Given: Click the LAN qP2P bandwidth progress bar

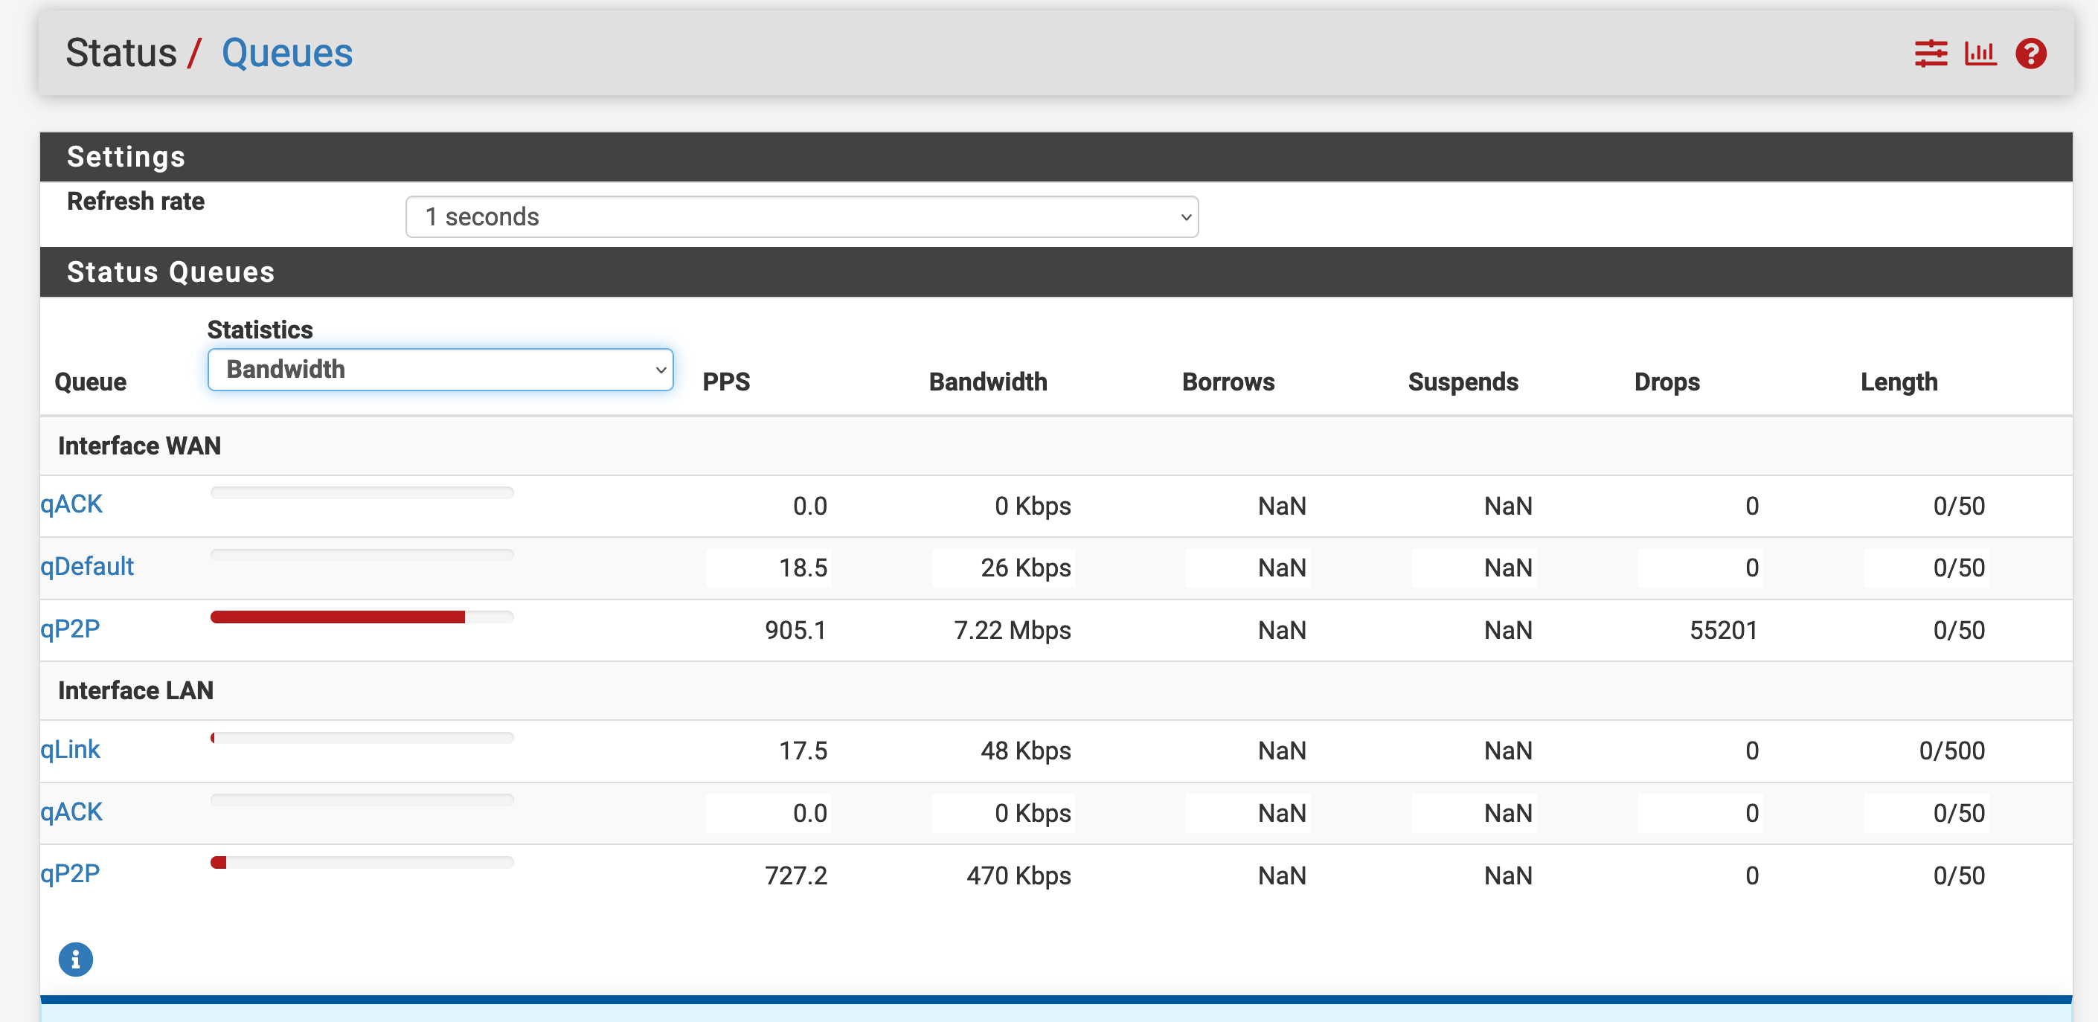Looking at the screenshot, I should [x=362, y=862].
